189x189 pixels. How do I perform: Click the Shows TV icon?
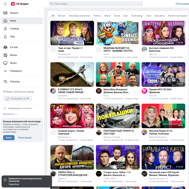[5, 63]
